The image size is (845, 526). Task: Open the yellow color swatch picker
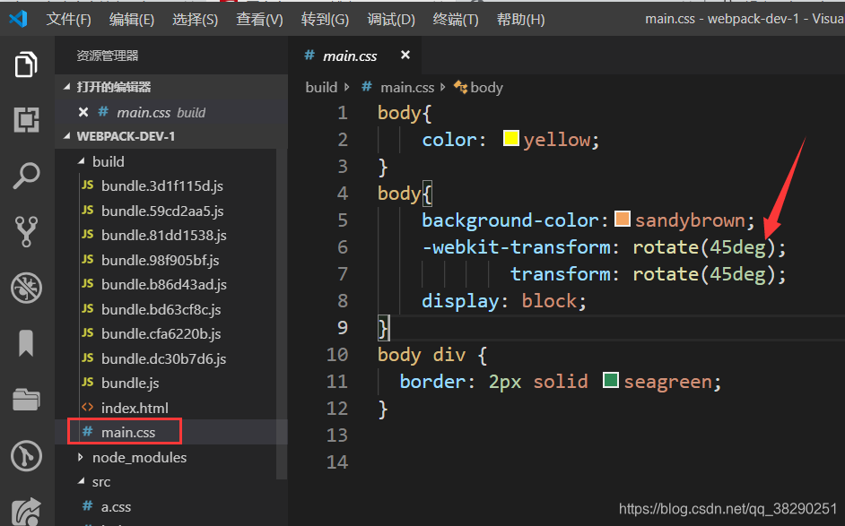click(x=510, y=138)
